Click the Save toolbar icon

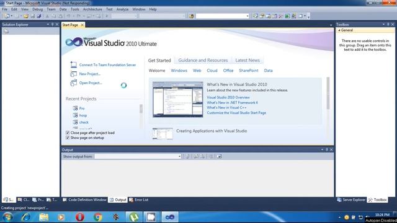(x=33, y=16)
